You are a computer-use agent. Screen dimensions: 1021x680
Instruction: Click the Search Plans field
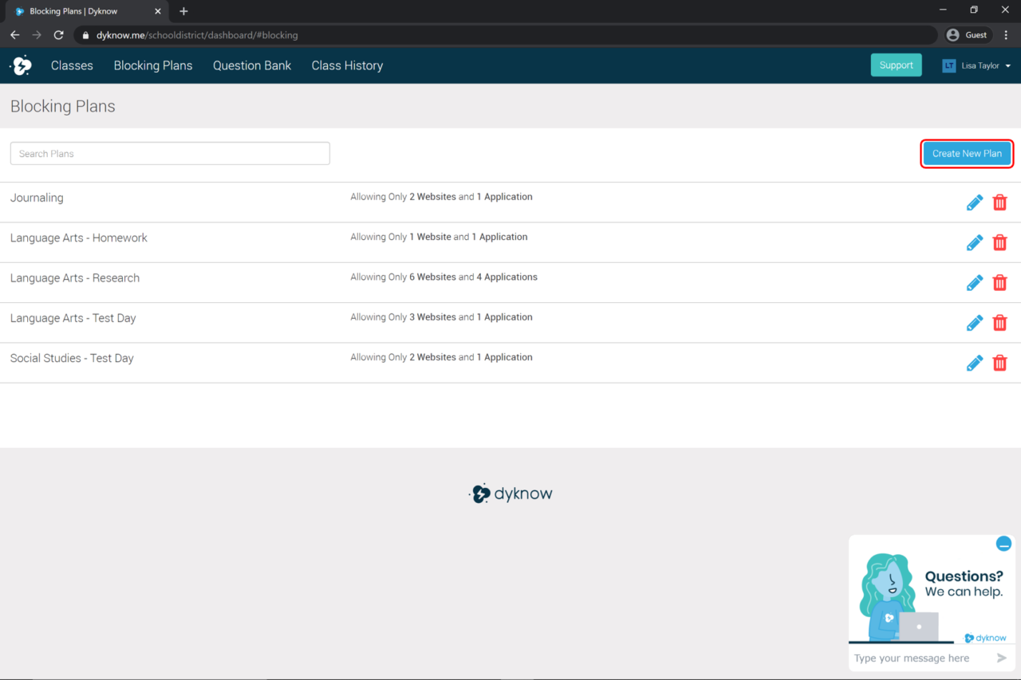170,153
